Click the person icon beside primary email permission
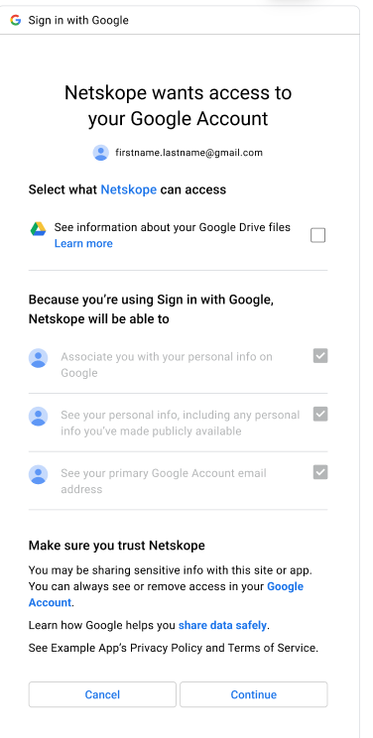Screen dimensions: 373x738 38,474
